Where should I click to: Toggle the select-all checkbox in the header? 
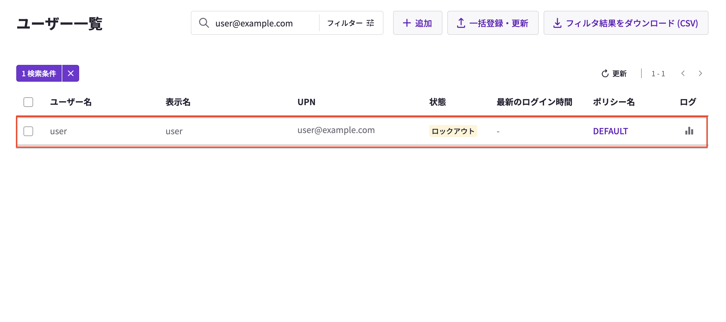pos(28,102)
